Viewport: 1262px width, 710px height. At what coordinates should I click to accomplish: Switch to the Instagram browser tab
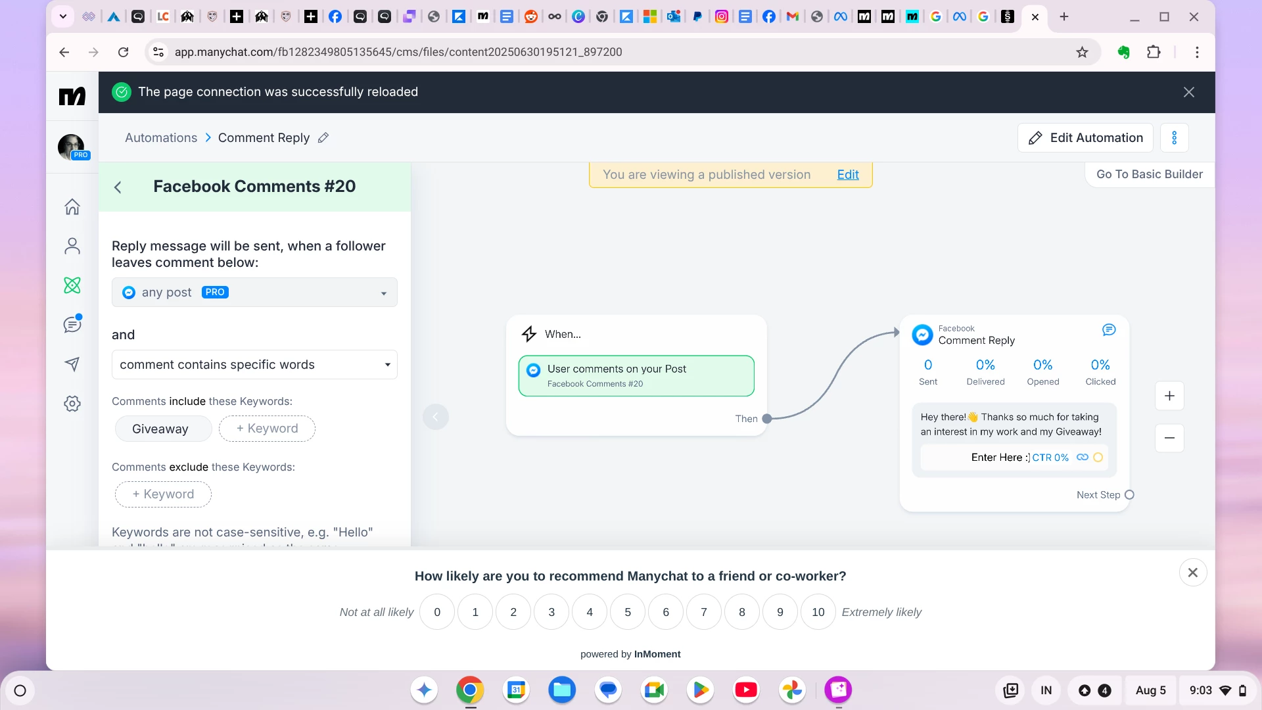pos(722,17)
